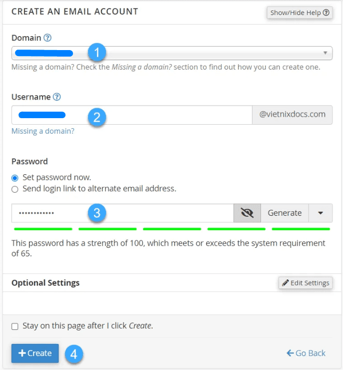Click the blue step 4 marker

[73, 354]
